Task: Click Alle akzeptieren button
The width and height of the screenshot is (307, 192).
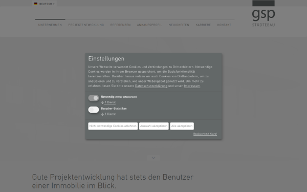Action: [182, 126]
